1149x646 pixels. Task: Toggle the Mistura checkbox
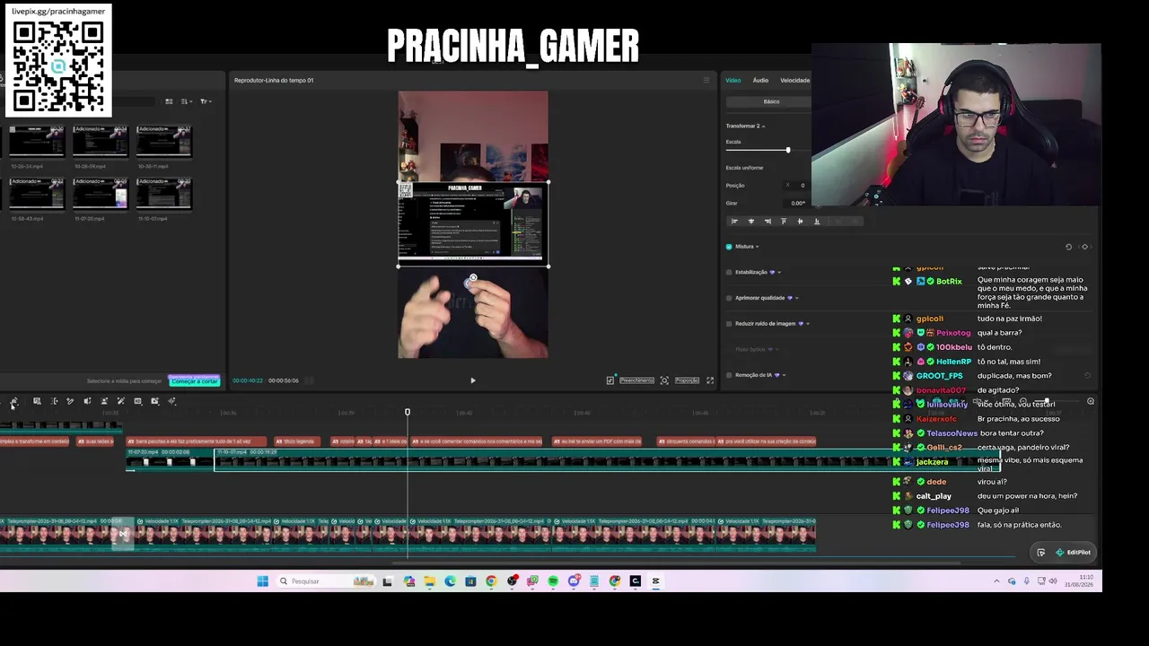point(729,247)
